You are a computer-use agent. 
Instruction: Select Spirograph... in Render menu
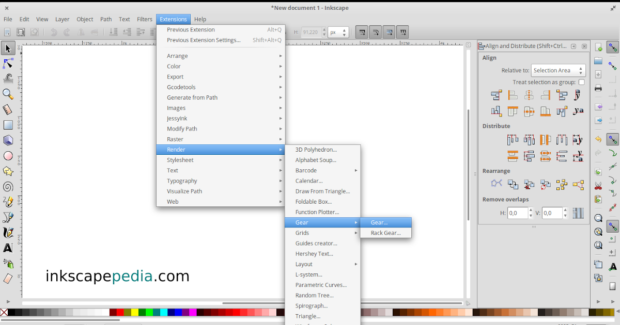(x=322, y=305)
